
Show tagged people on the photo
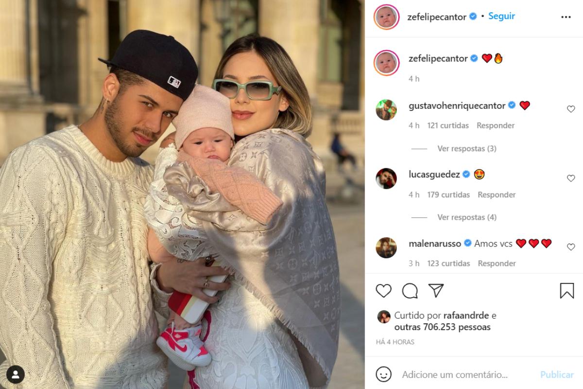tap(16, 374)
